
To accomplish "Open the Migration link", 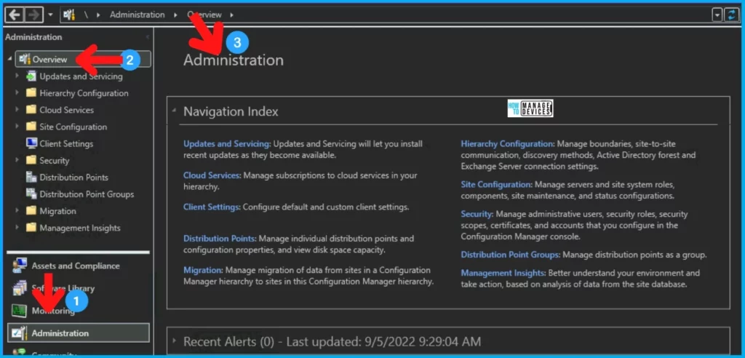I will (203, 270).
